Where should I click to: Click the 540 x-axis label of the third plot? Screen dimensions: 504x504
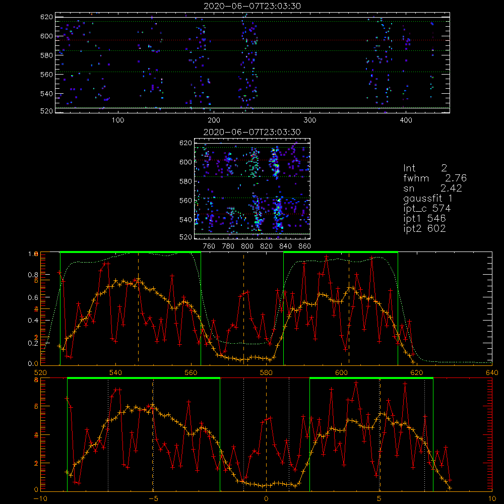[115, 373]
